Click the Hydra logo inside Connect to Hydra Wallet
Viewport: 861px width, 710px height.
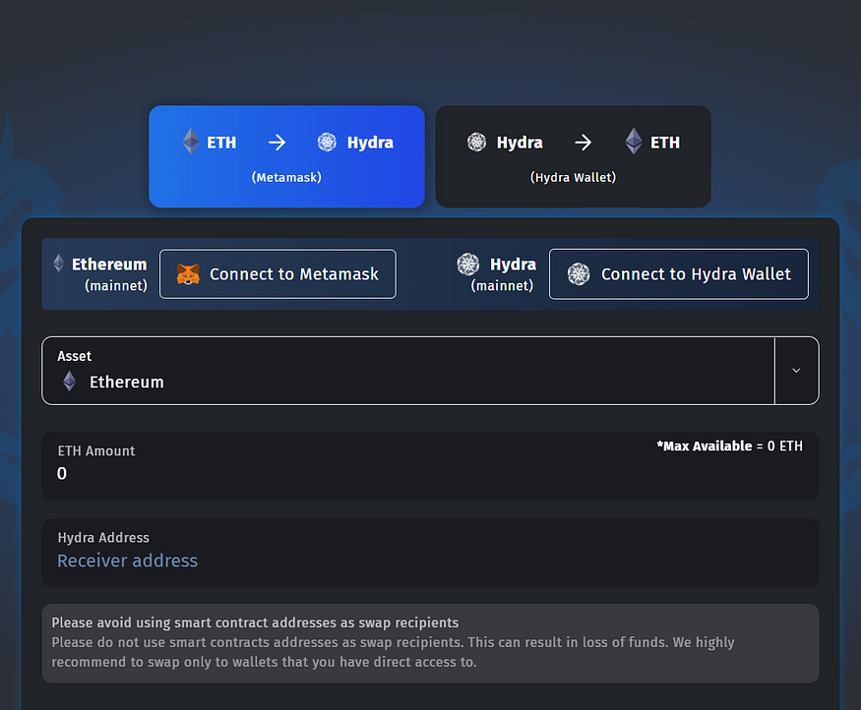click(579, 274)
